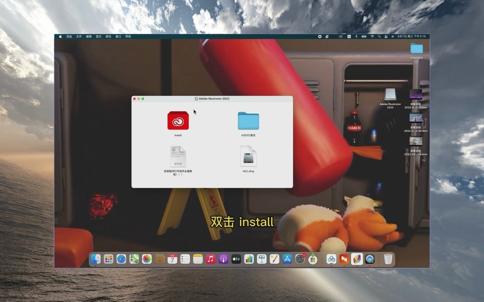Viewport: 484px width, 302px height.
Task: Open the App Store in the dock
Action: coord(287,259)
